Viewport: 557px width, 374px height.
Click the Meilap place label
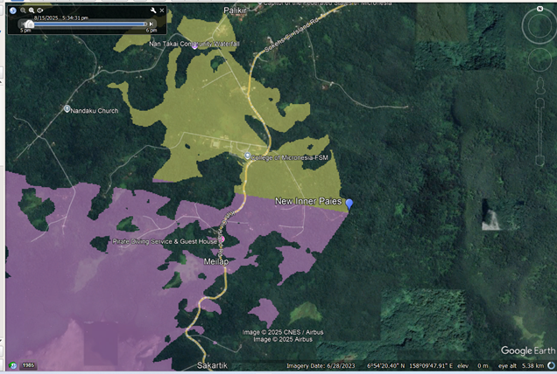(215, 261)
